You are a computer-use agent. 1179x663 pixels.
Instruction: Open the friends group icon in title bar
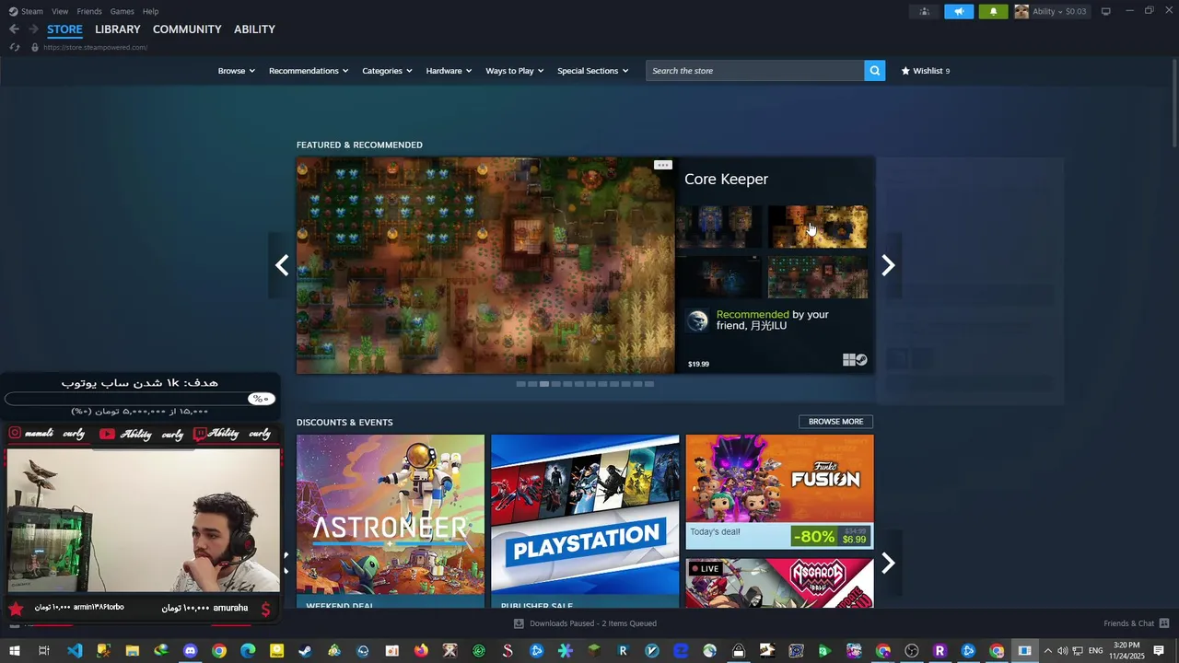click(924, 11)
